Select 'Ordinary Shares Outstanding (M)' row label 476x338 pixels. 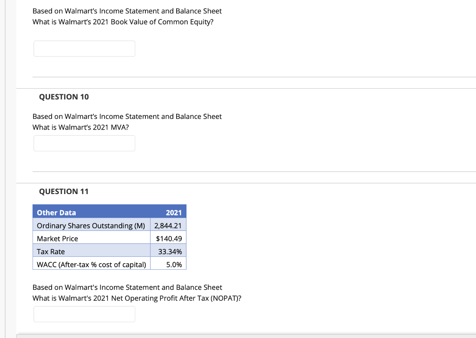tap(91, 226)
